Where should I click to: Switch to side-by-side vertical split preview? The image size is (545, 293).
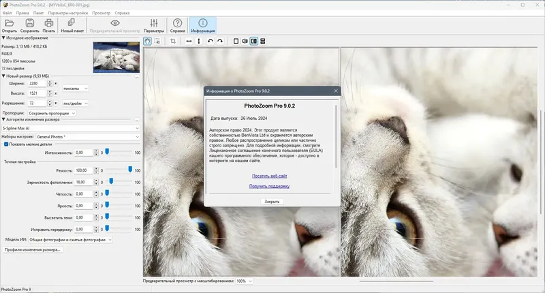click(253, 41)
